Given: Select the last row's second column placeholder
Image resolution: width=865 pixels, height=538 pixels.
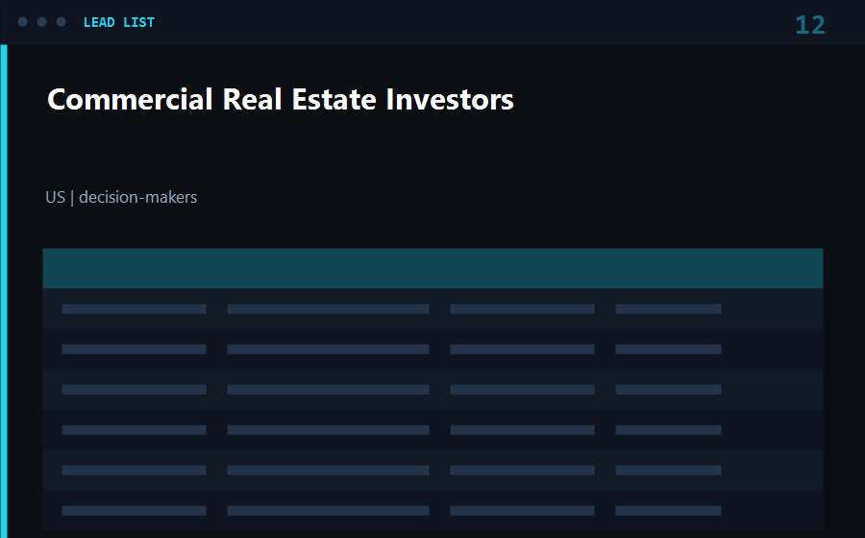Looking at the screenshot, I should coord(329,510).
